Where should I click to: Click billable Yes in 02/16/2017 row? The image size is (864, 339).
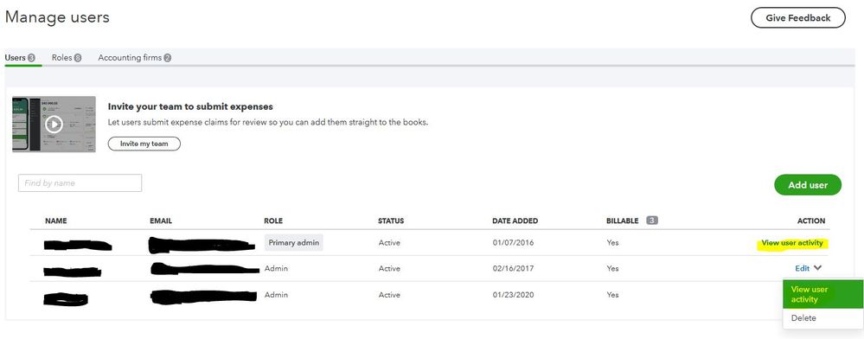612,268
